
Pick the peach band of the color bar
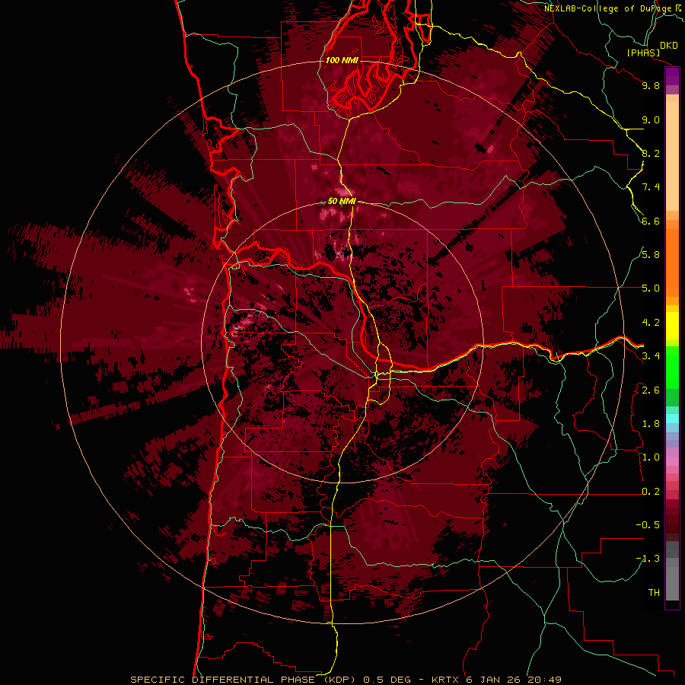672,158
